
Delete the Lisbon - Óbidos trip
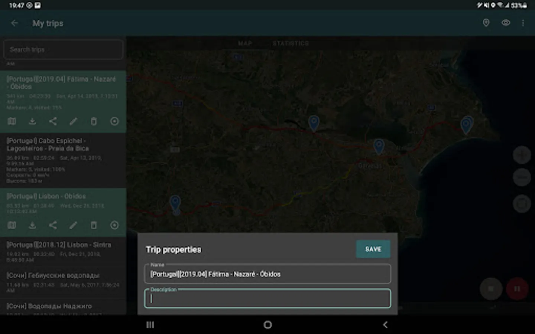click(94, 225)
